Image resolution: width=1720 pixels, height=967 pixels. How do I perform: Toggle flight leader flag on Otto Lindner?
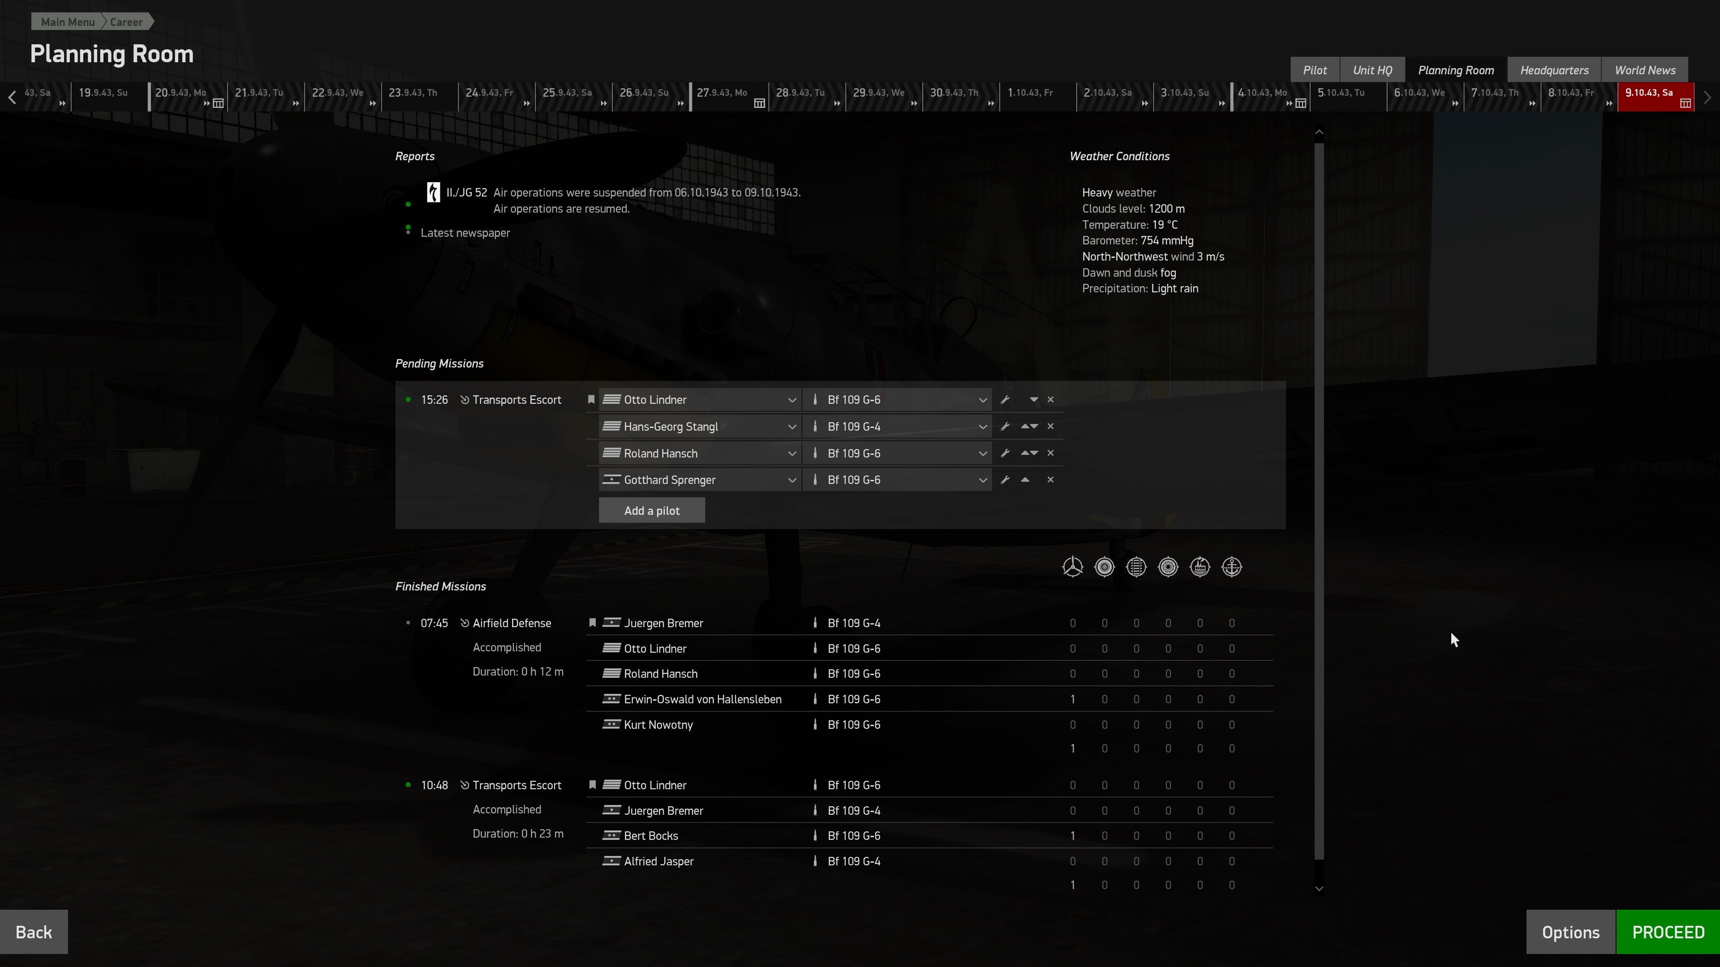[591, 400]
